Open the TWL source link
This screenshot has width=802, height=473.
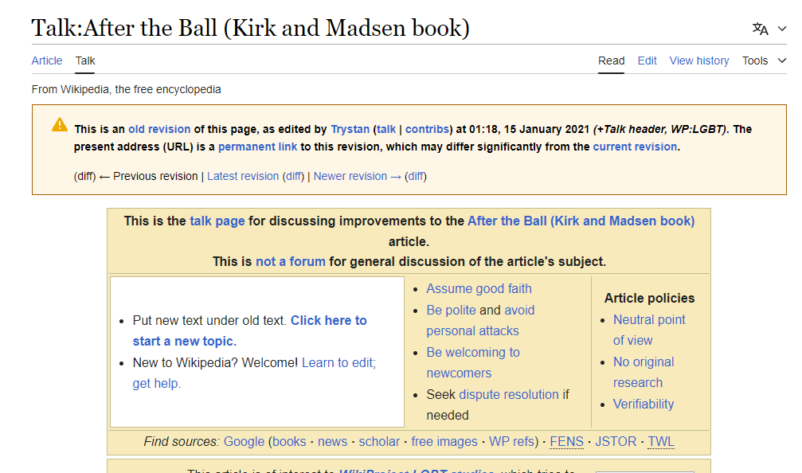[x=661, y=442]
